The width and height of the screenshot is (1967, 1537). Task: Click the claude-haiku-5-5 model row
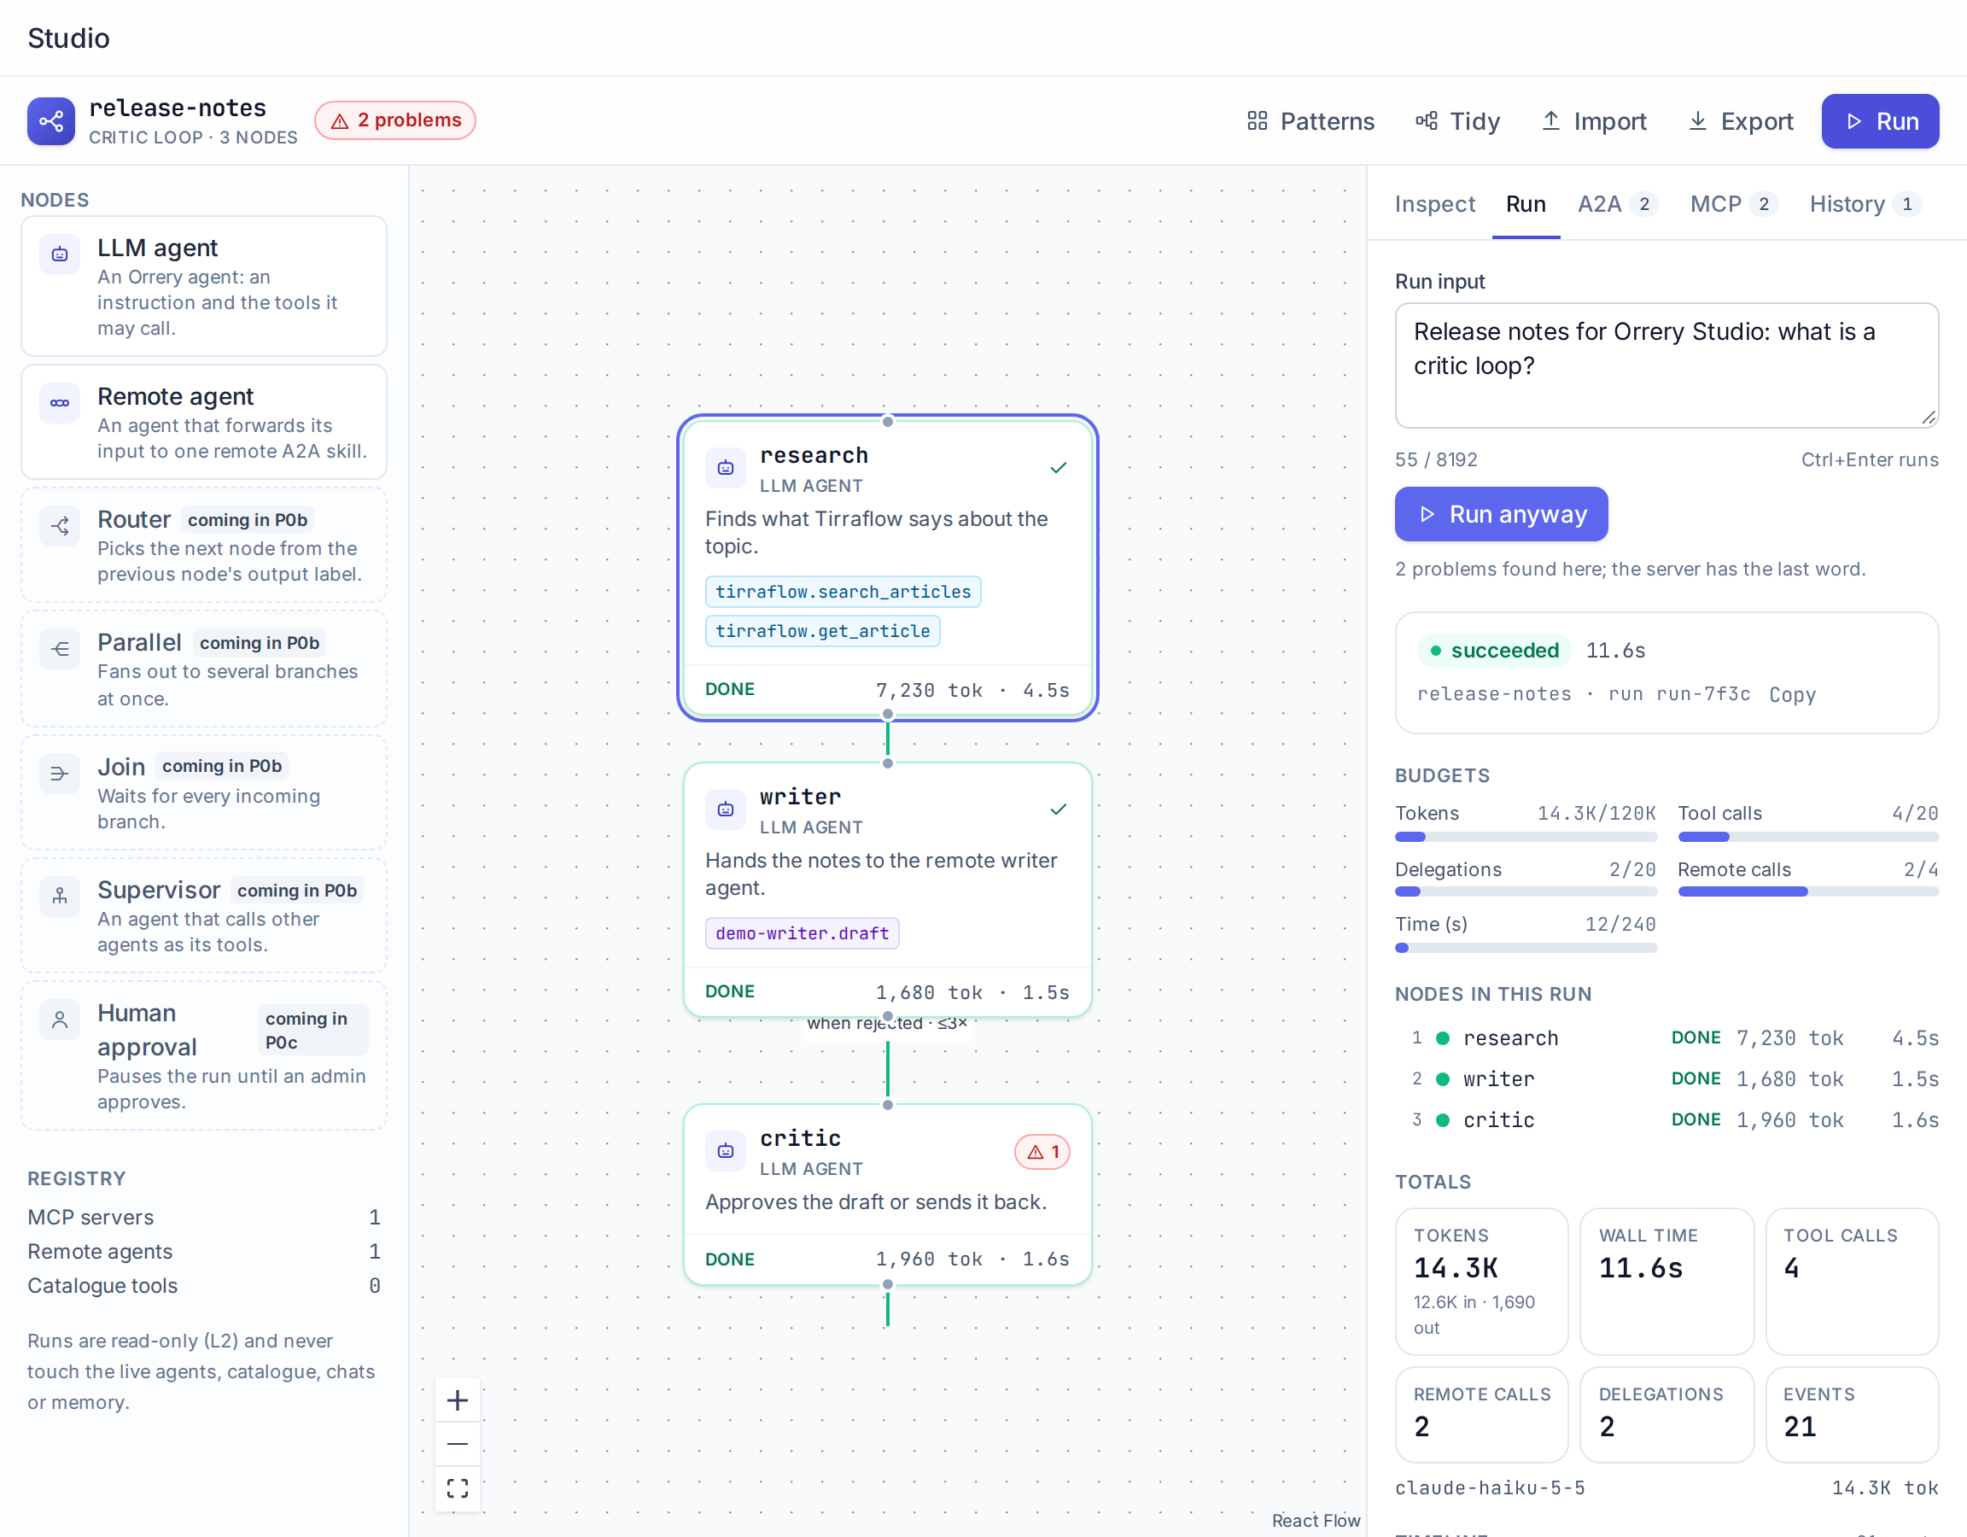tap(1666, 1488)
